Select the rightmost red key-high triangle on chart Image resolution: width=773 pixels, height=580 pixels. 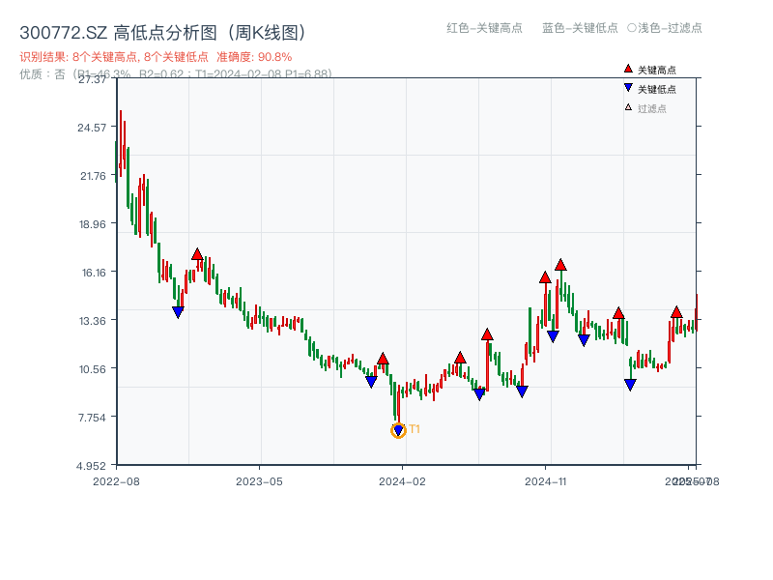[676, 312]
